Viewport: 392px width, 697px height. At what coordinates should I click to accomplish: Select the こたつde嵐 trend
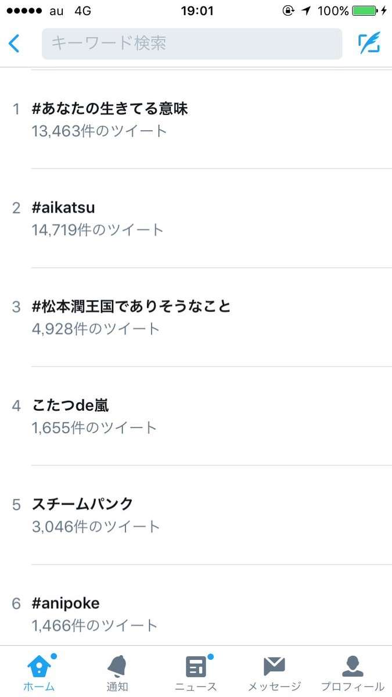pos(70,405)
